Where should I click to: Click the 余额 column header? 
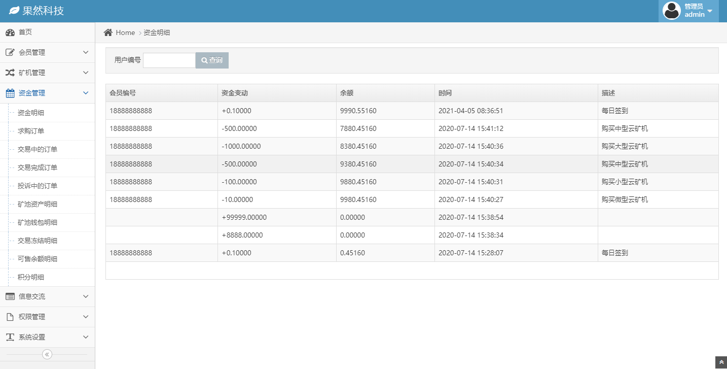(385, 93)
